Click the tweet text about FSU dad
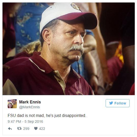Image resolution: width=137 pixels, height=137 pixels. (x=47, y=115)
